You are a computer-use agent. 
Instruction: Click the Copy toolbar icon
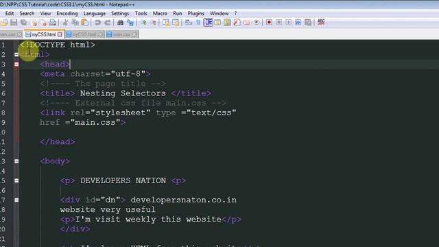pyautogui.click(x=75, y=23)
